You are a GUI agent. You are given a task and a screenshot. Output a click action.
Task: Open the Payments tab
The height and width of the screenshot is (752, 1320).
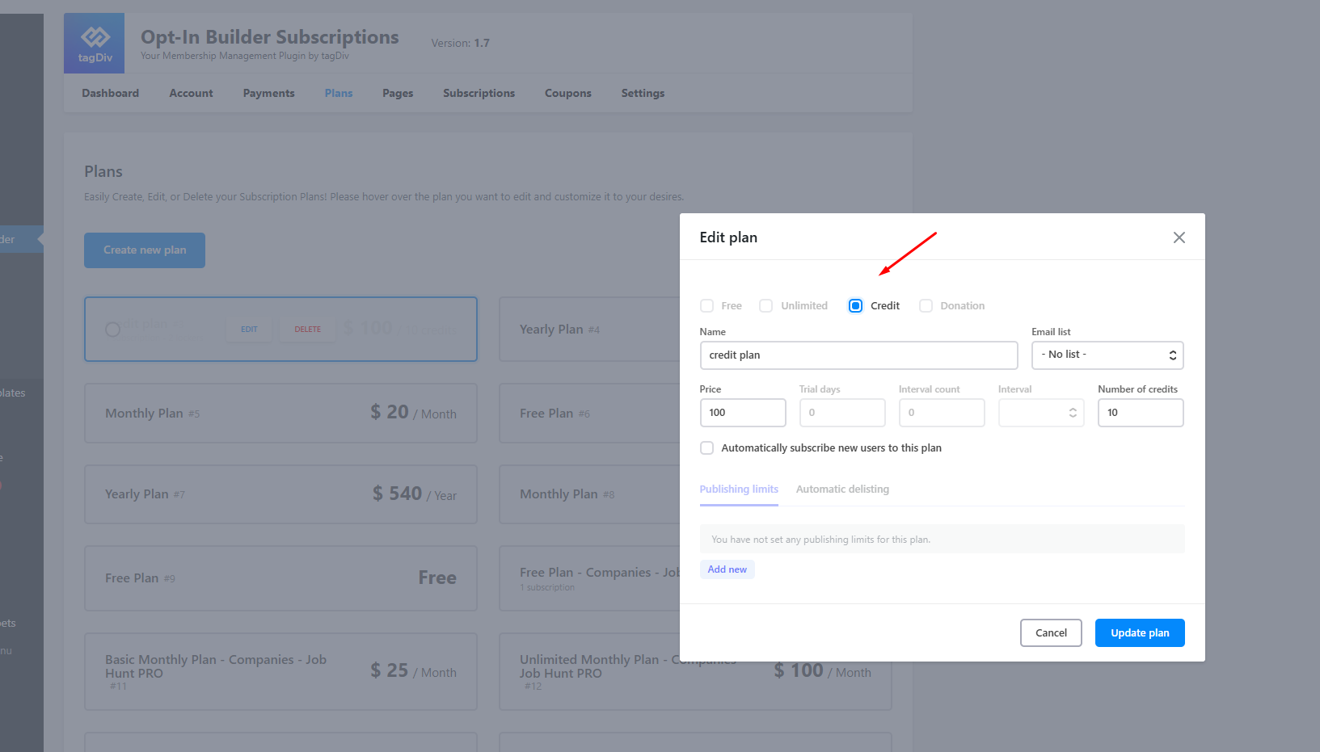(269, 94)
